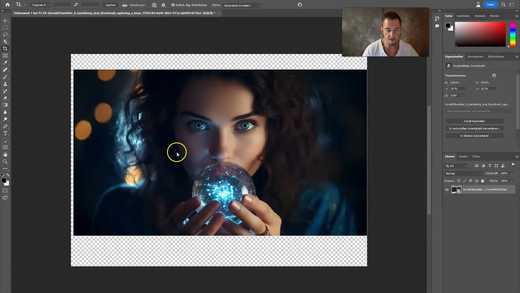Open the Normal blend mode dropdown
This screenshot has height=293, width=520.
click(464, 173)
